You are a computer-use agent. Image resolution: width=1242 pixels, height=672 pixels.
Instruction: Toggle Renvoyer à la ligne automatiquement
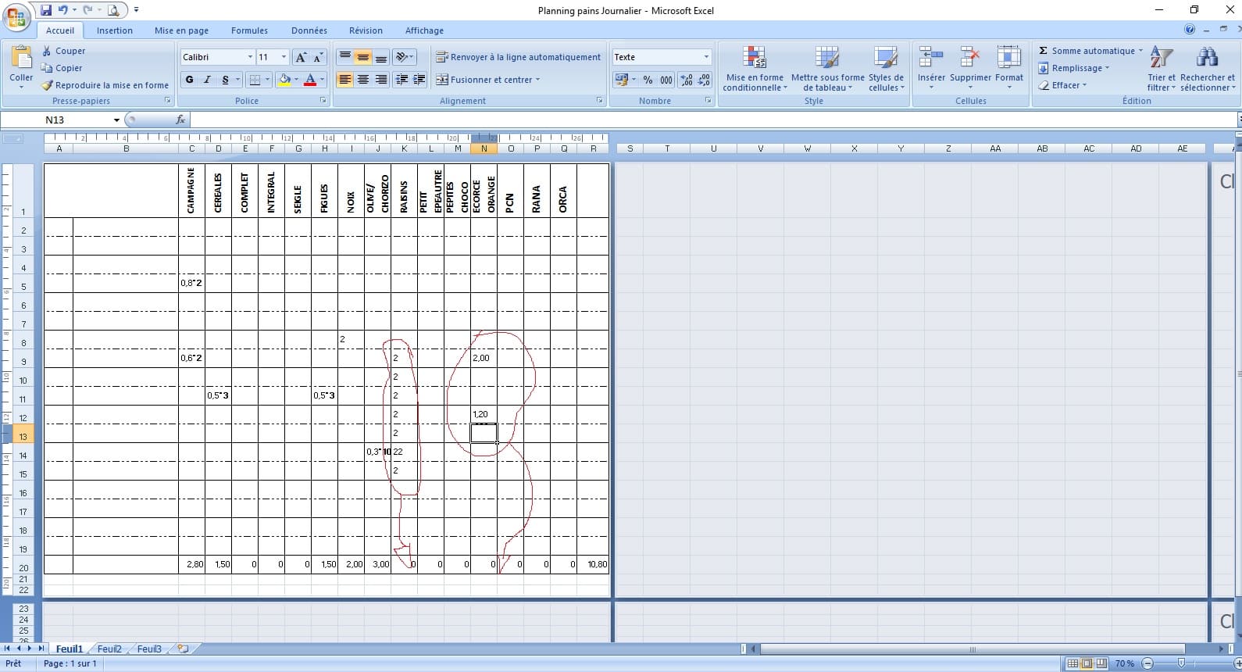pos(519,57)
